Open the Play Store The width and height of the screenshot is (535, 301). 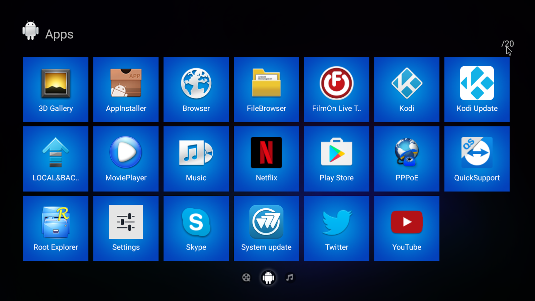pyautogui.click(x=336, y=159)
